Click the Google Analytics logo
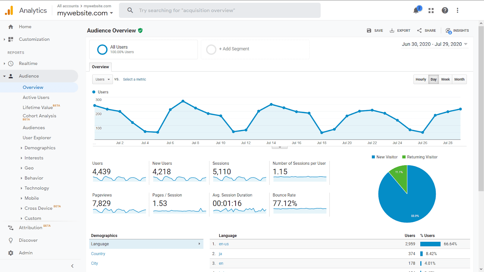This screenshot has width=484, height=272. (x=8, y=10)
